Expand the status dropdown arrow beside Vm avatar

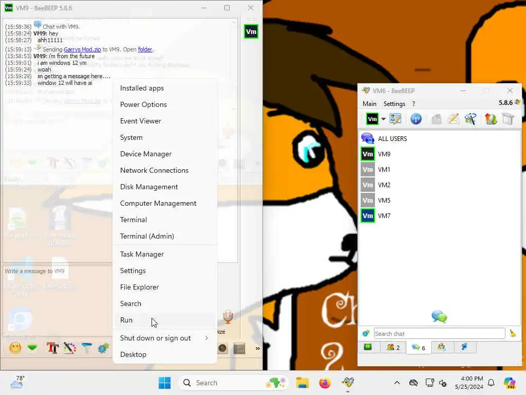click(x=383, y=119)
